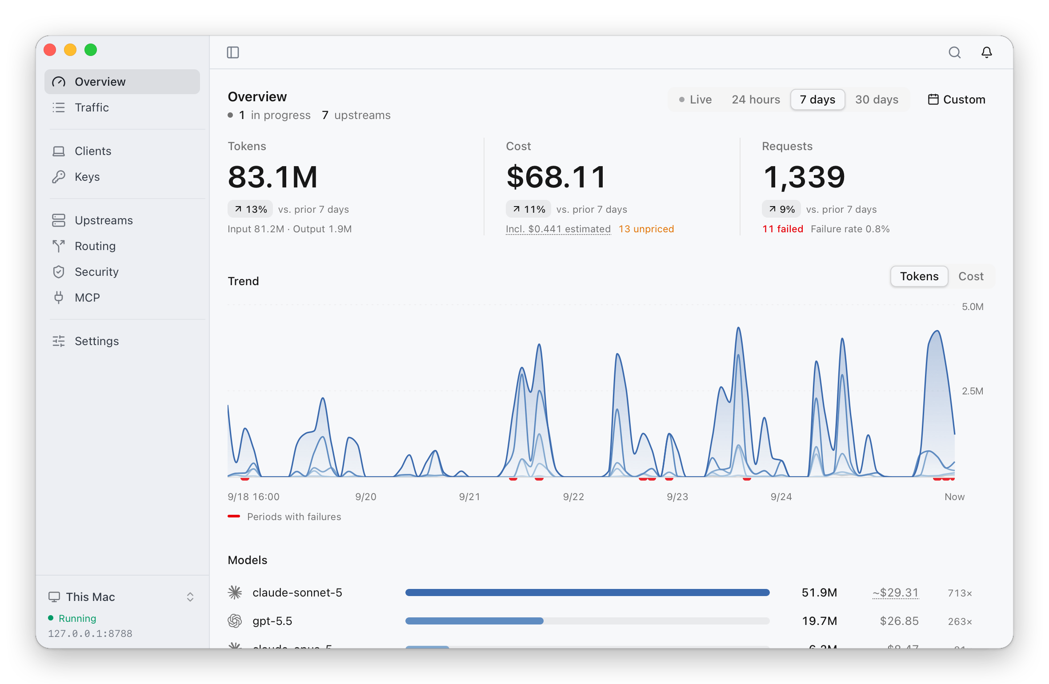Open Custom date range picker
This screenshot has height=684, width=1049.
coord(957,99)
